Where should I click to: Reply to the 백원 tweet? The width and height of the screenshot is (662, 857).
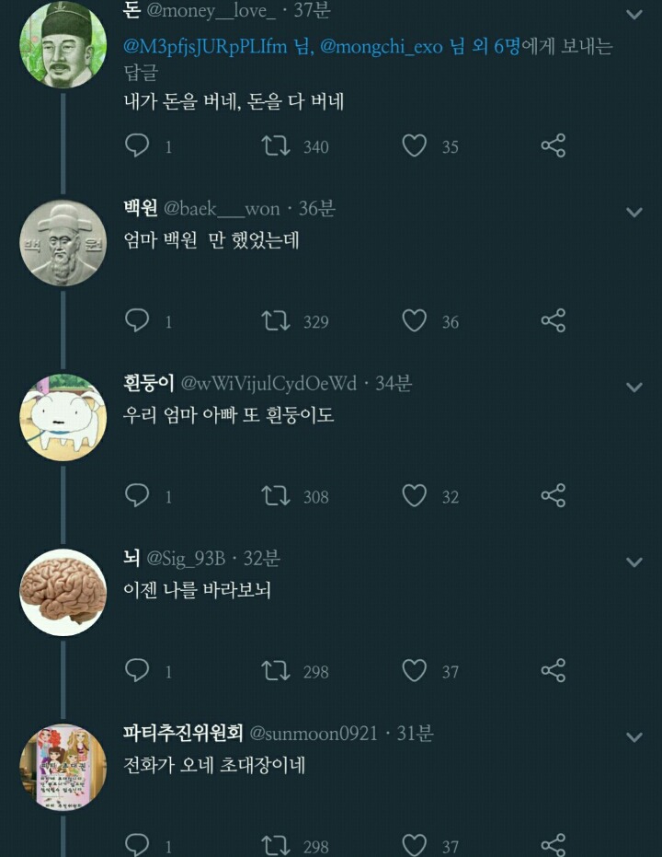pos(137,320)
